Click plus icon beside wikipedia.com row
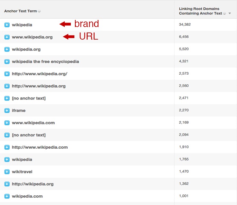The height and width of the screenshot is (205, 237). [x=7, y=196]
